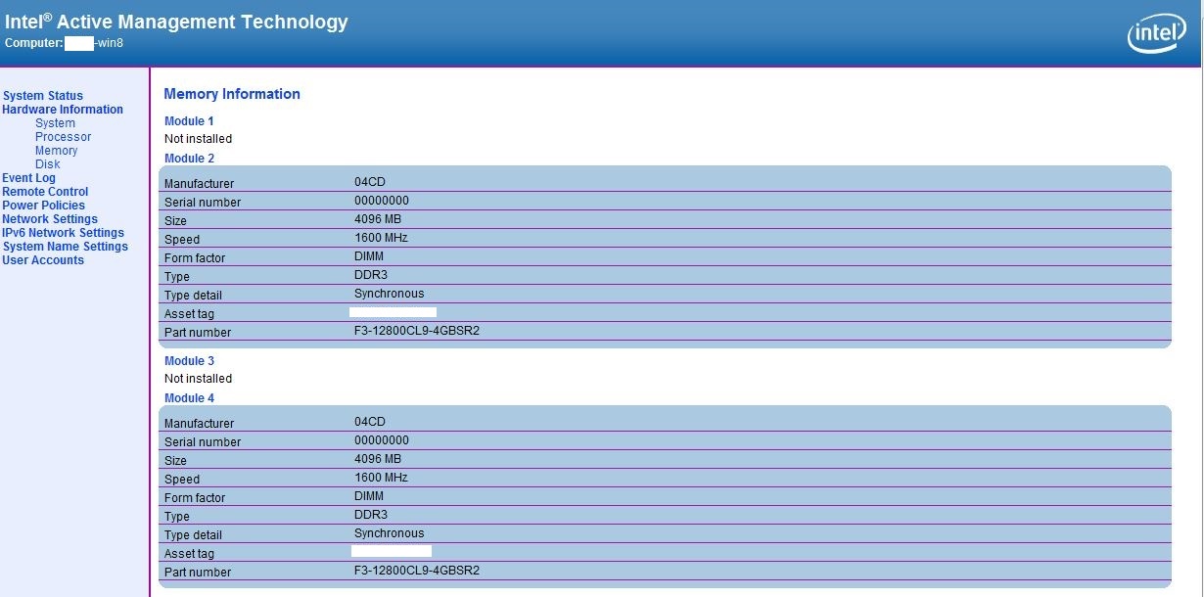This screenshot has height=597, width=1204.
Task: Select Memory under Hardware Information
Action: coord(56,151)
